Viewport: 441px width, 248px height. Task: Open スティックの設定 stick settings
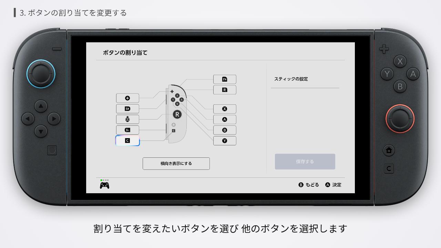click(x=291, y=79)
